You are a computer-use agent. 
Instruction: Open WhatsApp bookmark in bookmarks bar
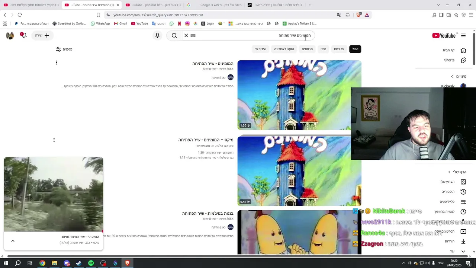point(100,23)
